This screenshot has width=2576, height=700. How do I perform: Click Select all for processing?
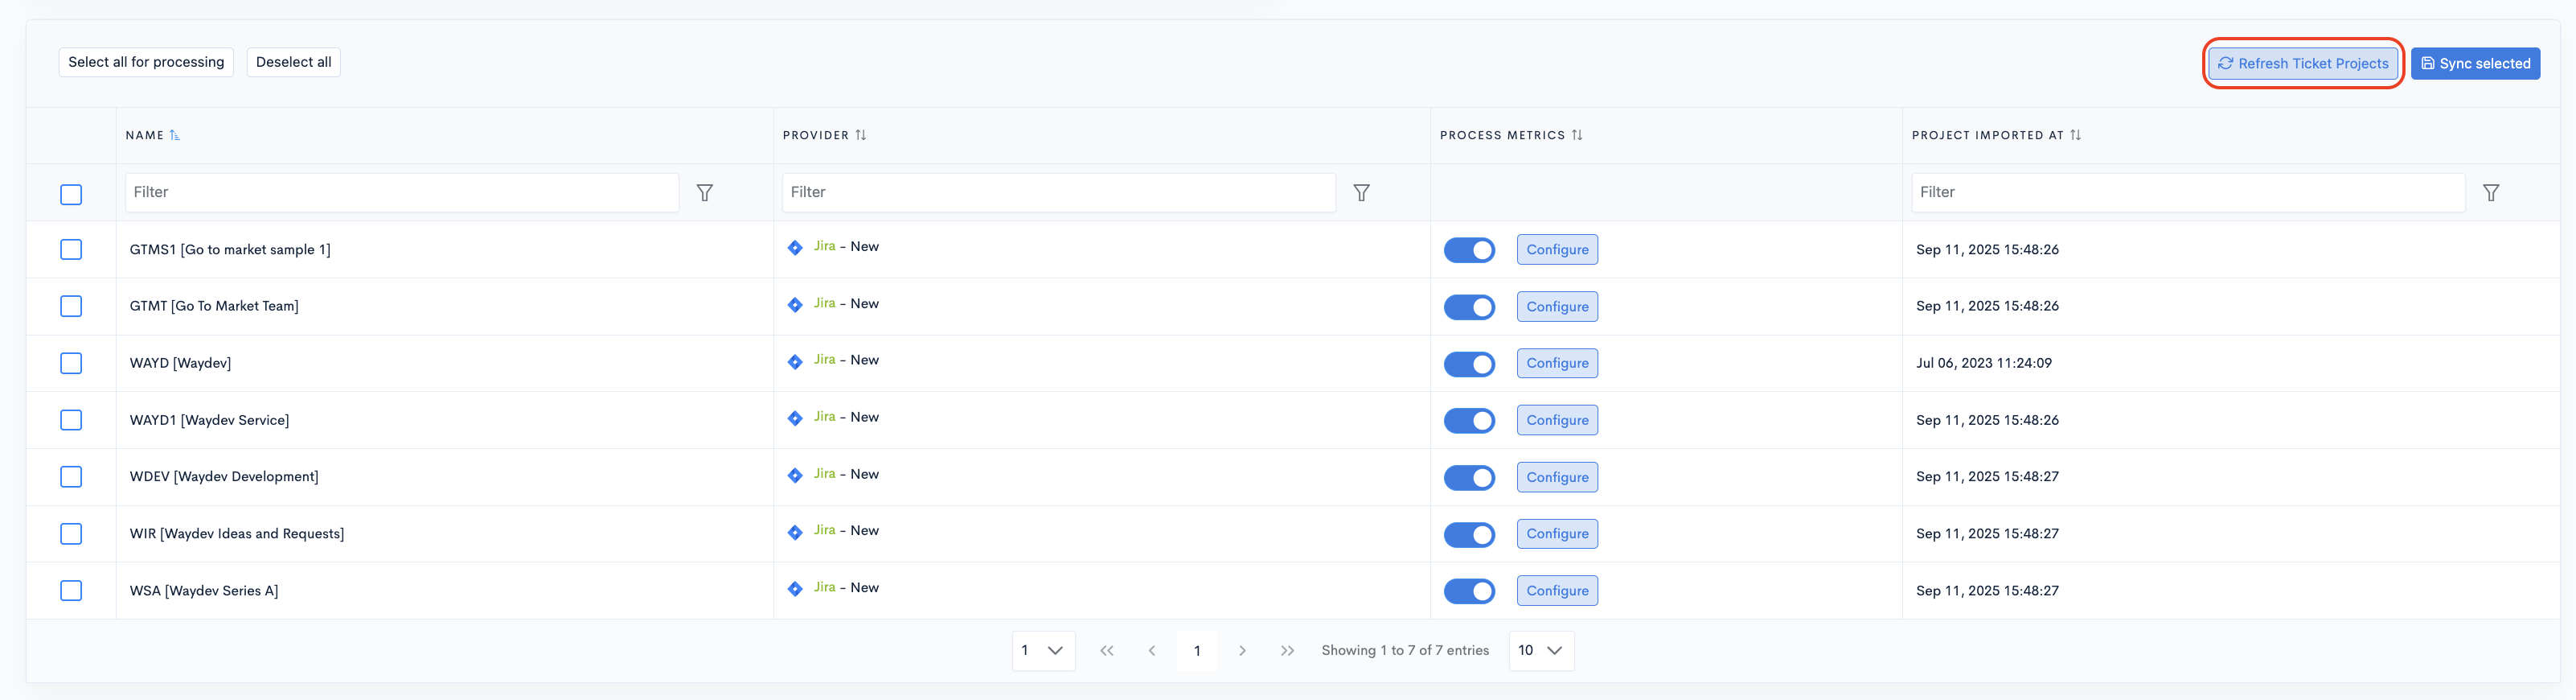146,62
